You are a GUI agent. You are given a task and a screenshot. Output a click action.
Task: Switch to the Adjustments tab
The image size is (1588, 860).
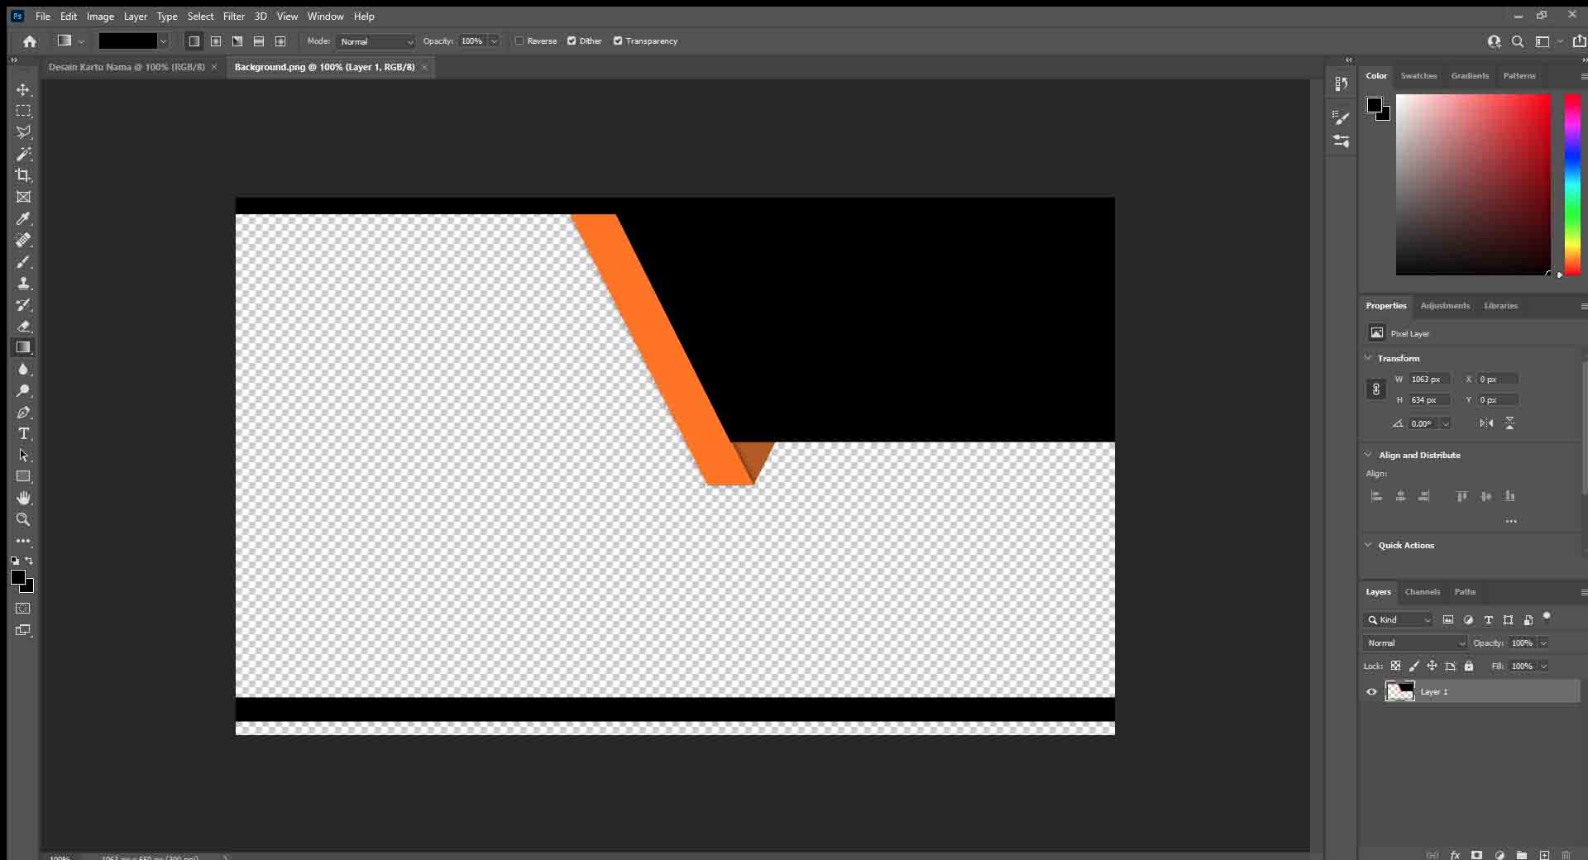(1445, 306)
